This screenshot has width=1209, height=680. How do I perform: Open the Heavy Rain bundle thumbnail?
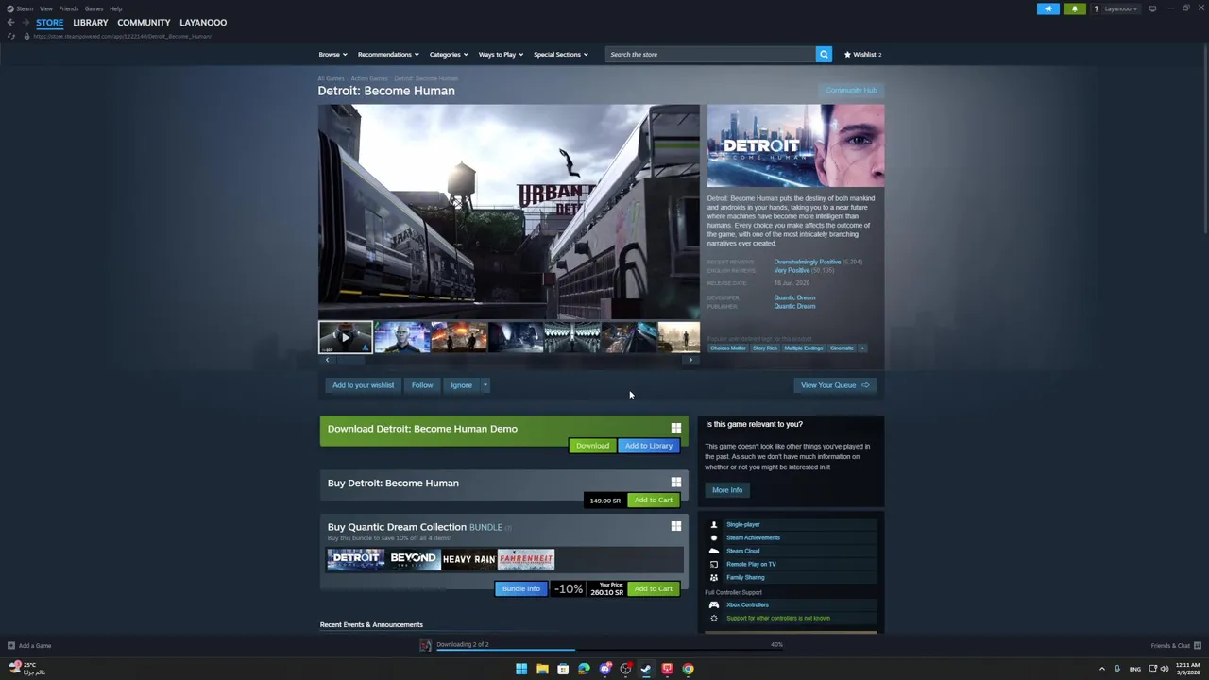(x=469, y=559)
